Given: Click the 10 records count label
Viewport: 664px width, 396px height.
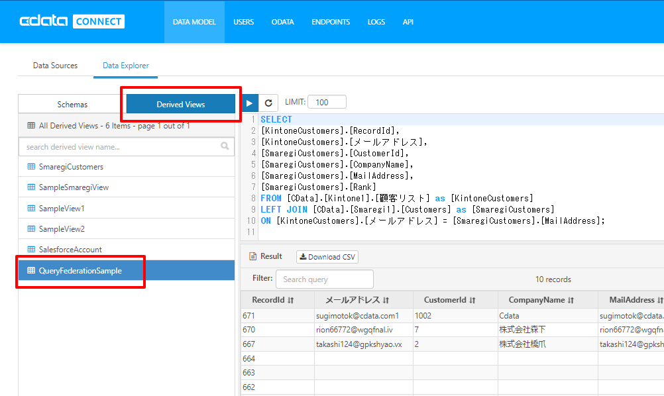Looking at the screenshot, I should point(553,279).
